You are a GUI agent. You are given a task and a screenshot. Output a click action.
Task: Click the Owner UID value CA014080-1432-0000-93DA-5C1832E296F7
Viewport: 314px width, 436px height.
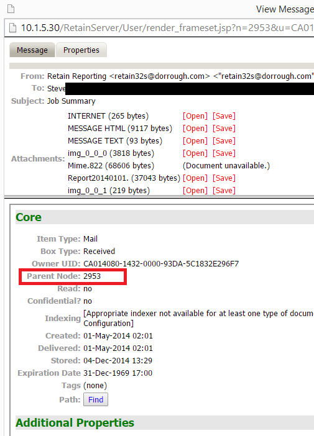point(161,263)
